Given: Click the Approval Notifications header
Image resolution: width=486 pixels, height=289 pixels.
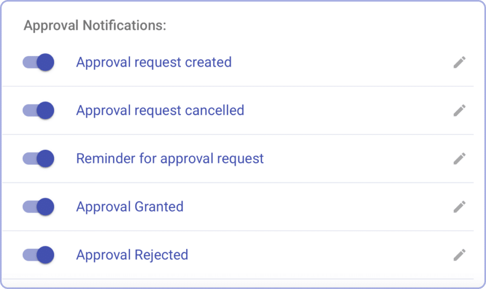Looking at the screenshot, I should (94, 25).
